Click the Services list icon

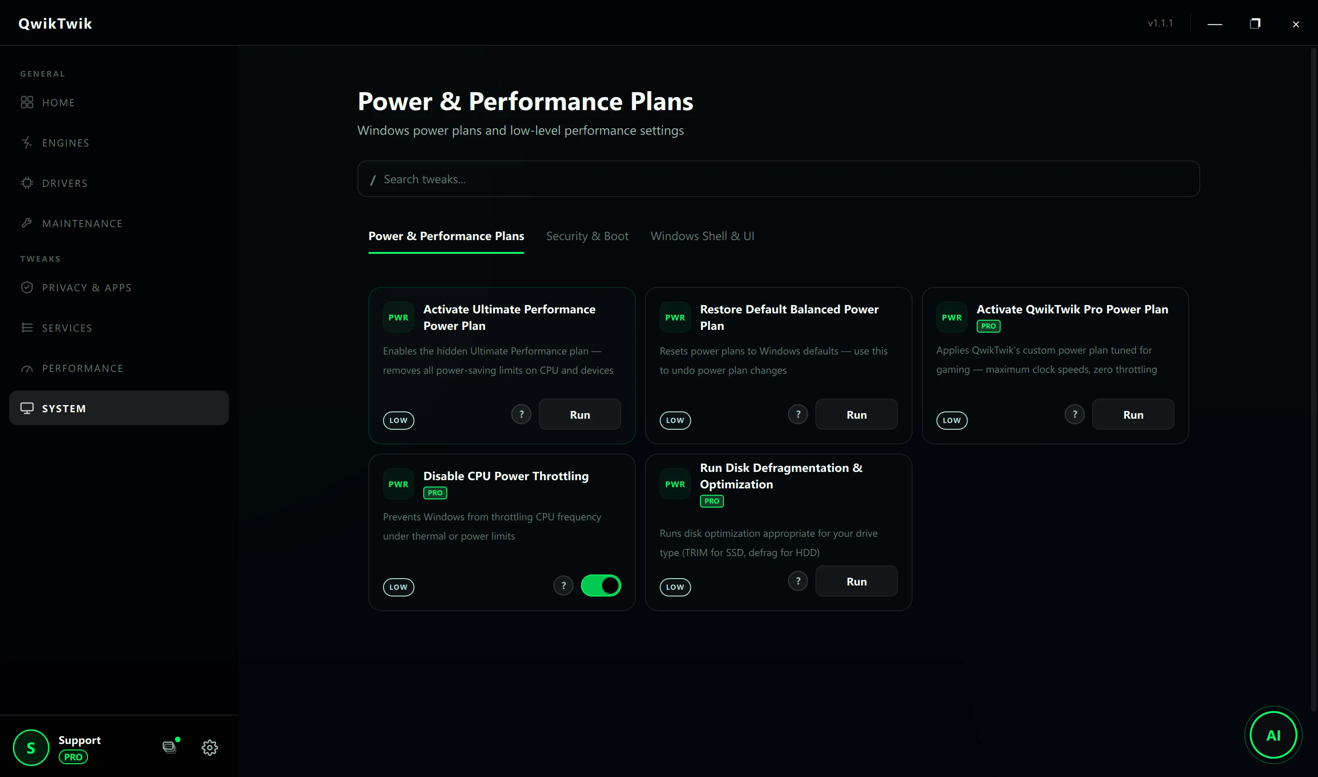tap(27, 328)
